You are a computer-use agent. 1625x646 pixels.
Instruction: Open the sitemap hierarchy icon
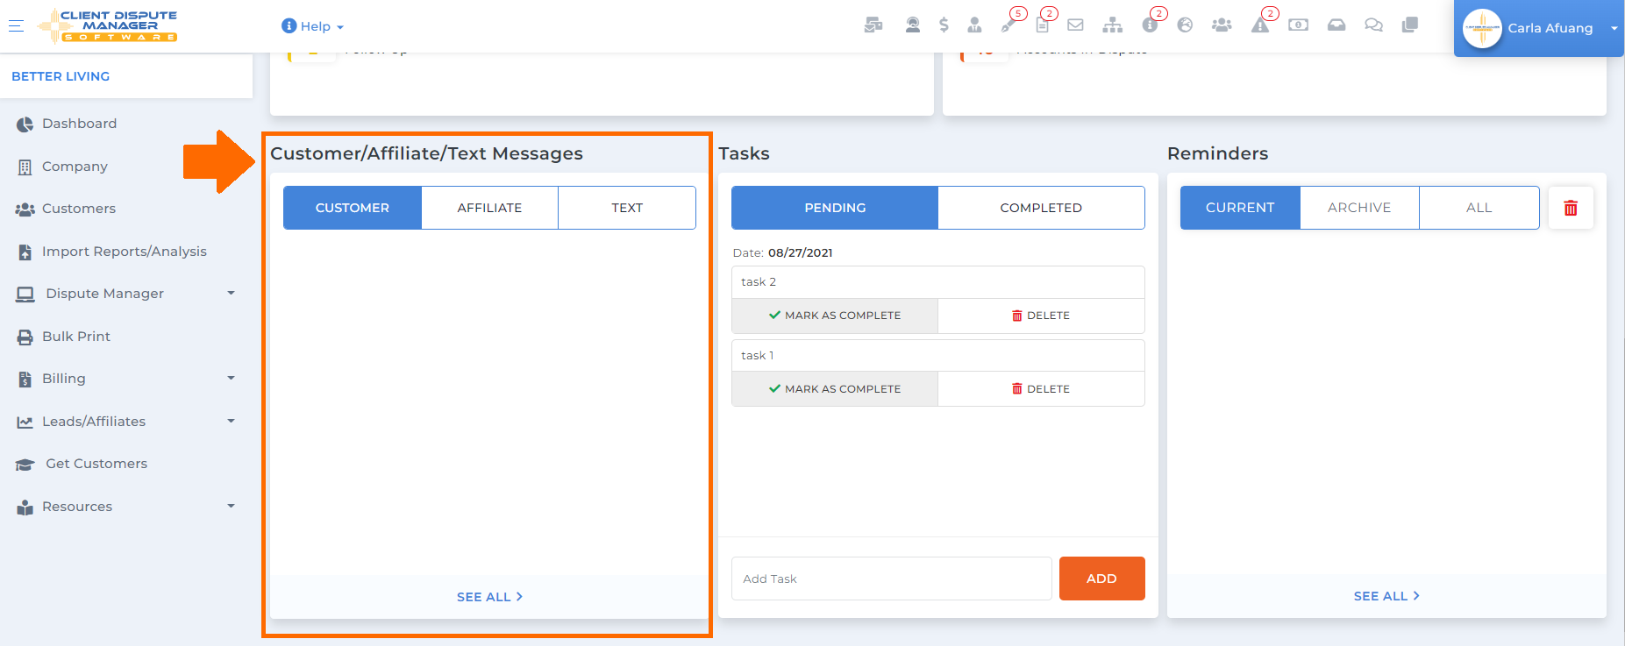point(1113,25)
